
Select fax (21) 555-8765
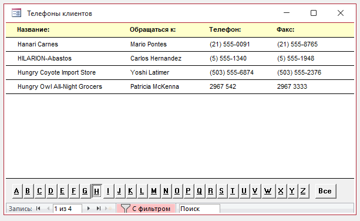[297, 44]
